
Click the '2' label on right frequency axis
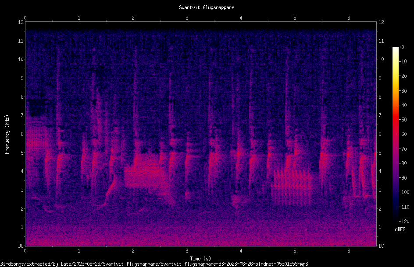pyautogui.click(x=380, y=209)
